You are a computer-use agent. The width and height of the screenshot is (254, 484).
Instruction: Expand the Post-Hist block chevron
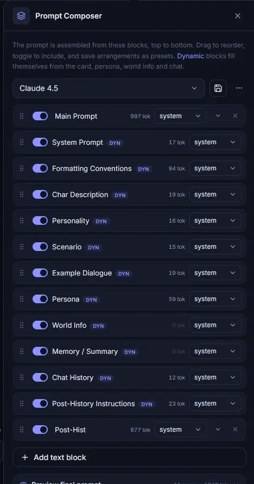(x=218, y=430)
